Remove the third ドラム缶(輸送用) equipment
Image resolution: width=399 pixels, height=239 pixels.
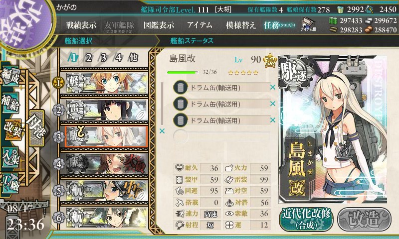272,120
